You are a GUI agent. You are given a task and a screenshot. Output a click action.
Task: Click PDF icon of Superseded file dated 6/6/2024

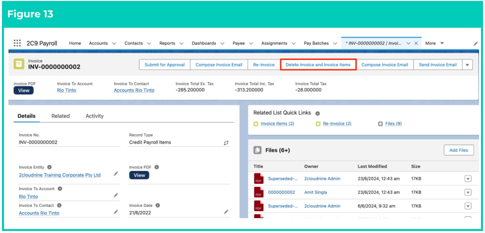click(258, 206)
